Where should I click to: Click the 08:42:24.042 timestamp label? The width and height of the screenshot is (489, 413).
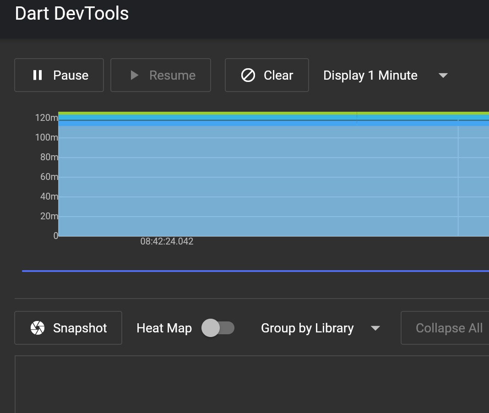coord(167,241)
